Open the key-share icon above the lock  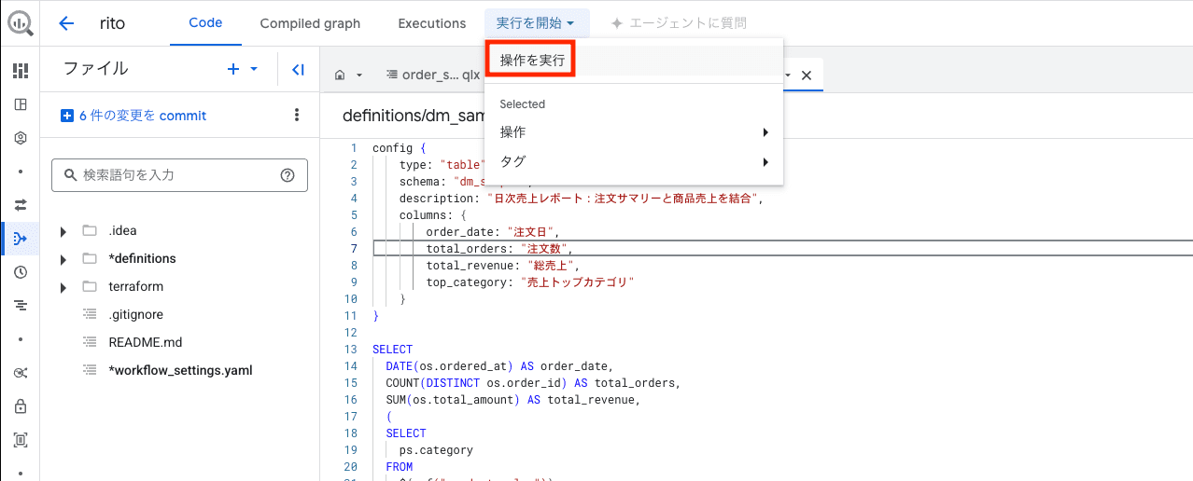pyautogui.click(x=21, y=373)
